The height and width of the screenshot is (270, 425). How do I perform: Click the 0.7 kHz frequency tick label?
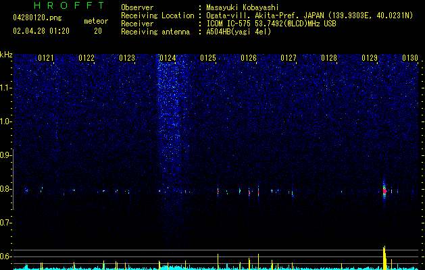pos(5,223)
